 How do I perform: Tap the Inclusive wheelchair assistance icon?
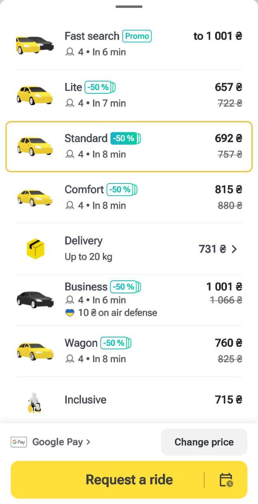[35, 402]
